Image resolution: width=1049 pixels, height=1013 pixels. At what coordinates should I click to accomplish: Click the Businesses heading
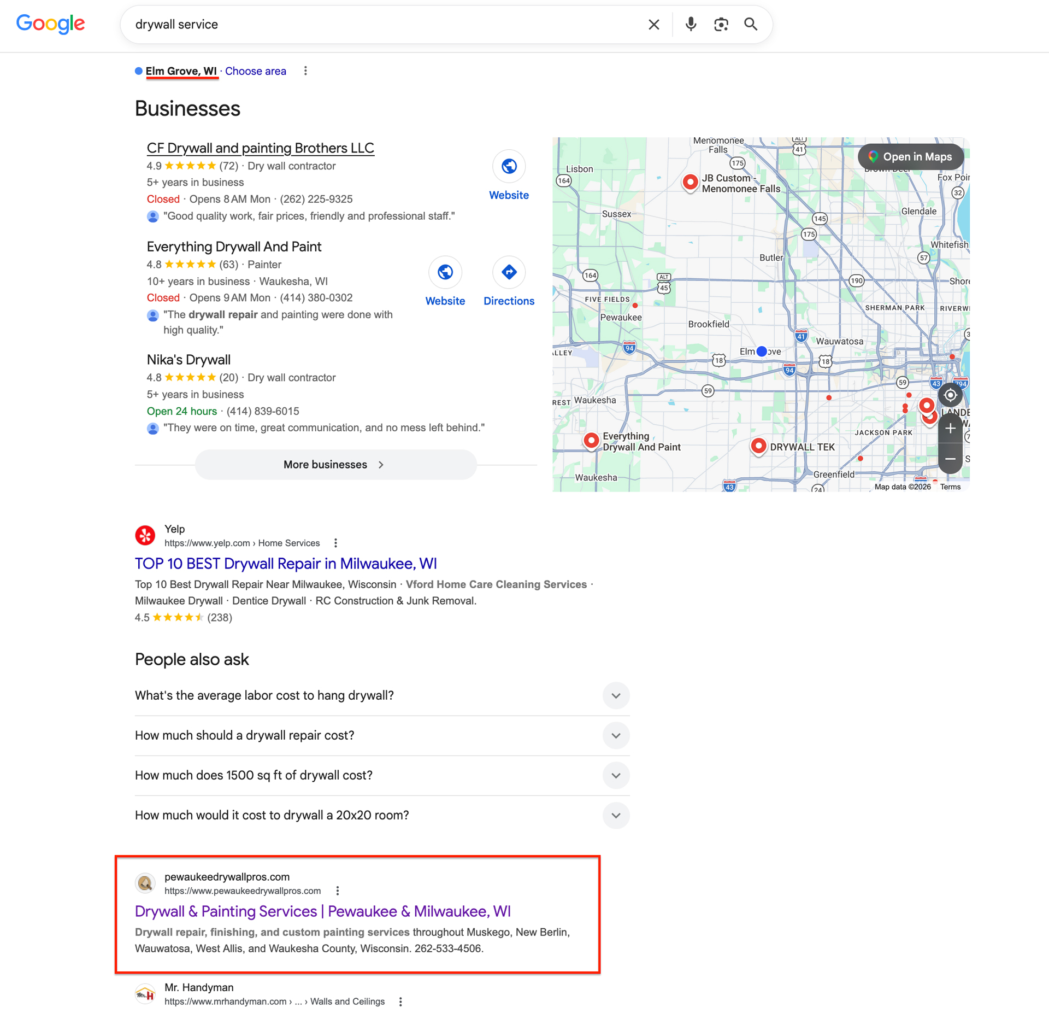[x=187, y=108]
